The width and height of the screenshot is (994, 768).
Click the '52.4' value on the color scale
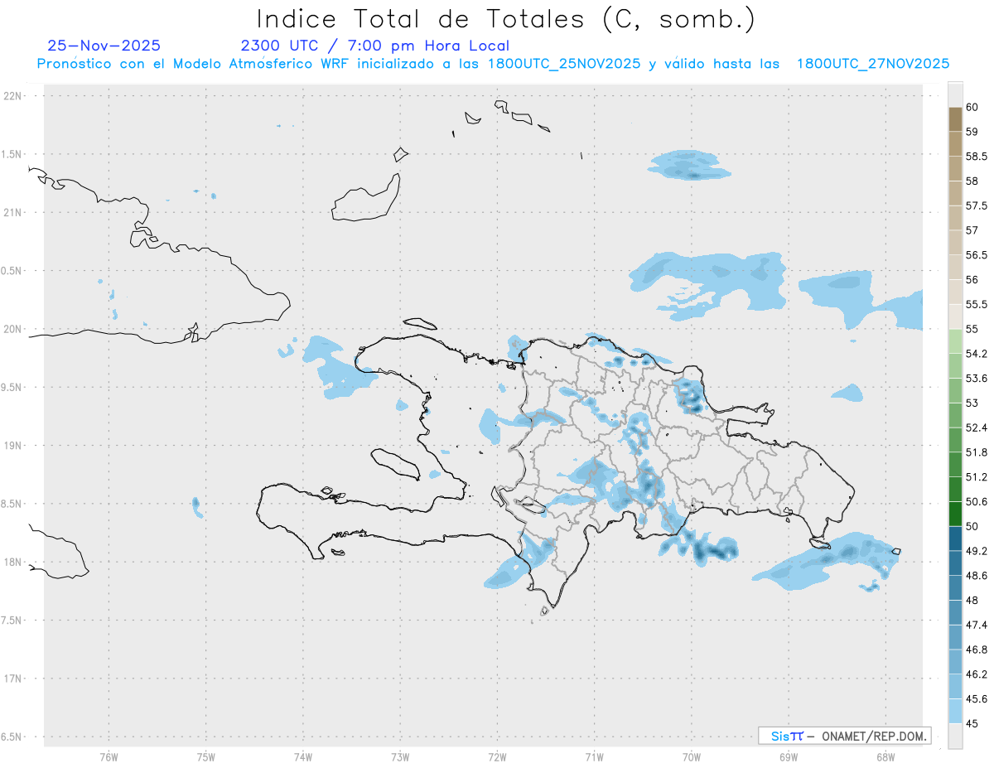tap(977, 427)
